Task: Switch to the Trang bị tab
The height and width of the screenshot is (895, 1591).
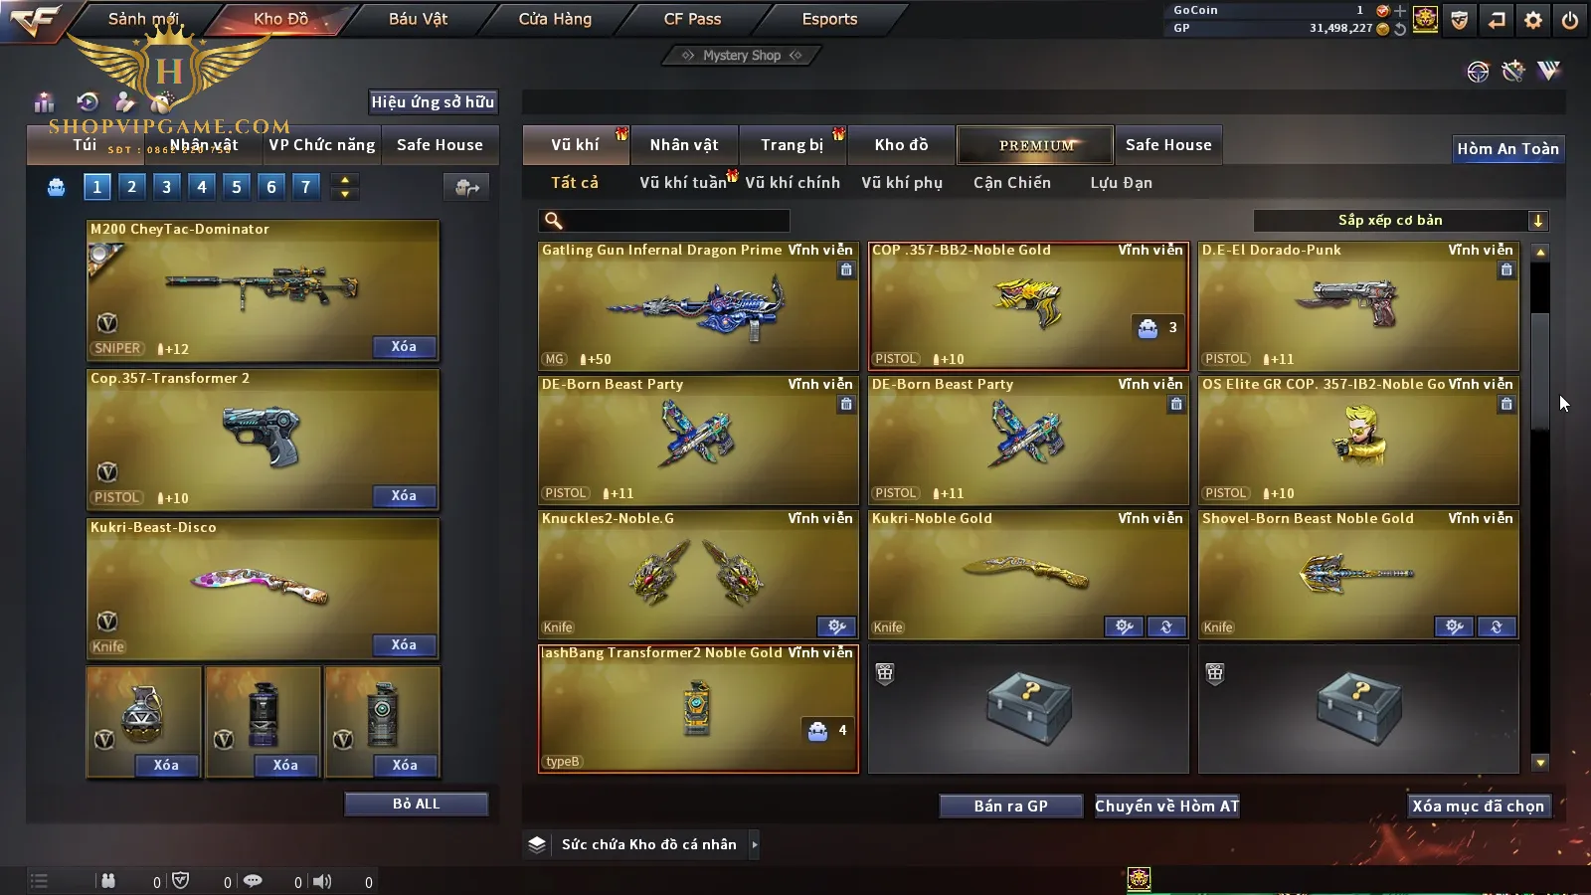Action: (793, 145)
